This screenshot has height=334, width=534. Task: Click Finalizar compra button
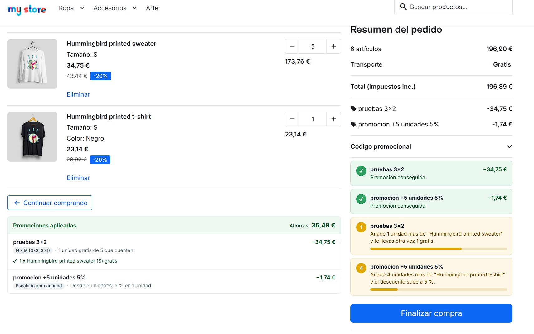click(x=431, y=313)
